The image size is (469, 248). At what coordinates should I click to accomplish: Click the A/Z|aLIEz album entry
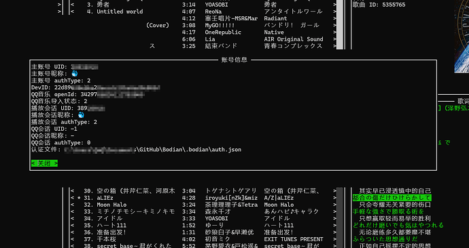(279, 198)
